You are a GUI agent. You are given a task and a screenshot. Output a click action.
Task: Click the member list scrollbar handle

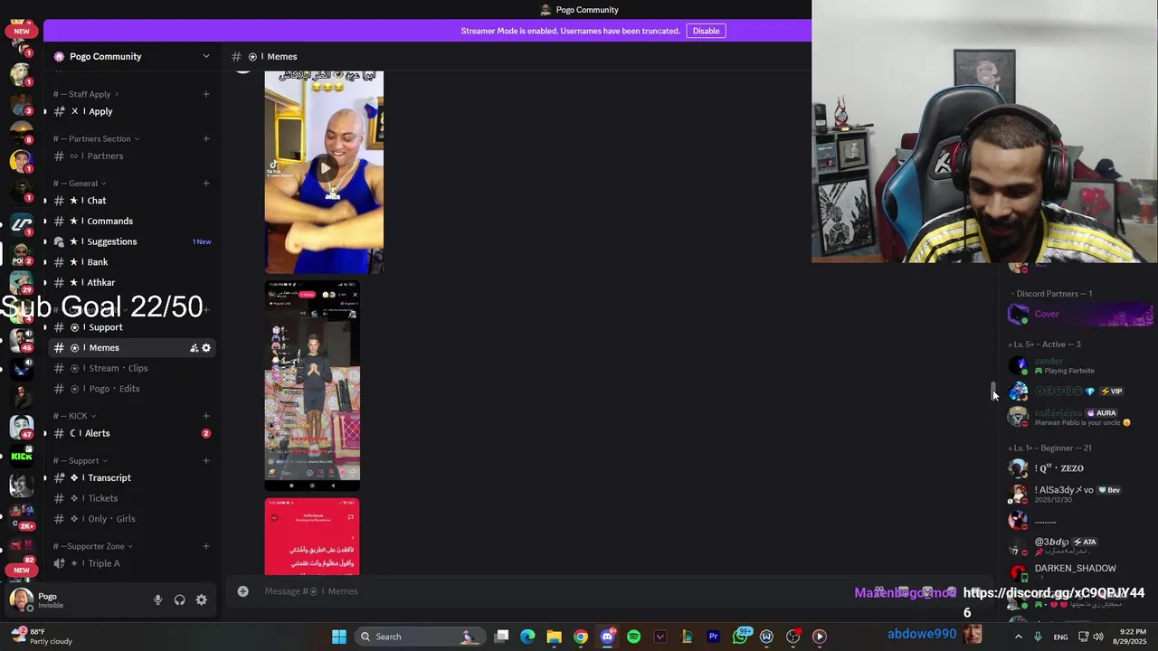coord(994,392)
